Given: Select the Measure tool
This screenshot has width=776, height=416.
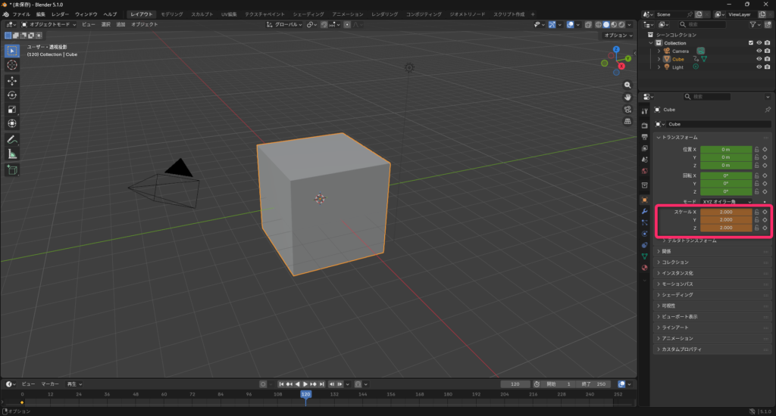Looking at the screenshot, I should [12, 154].
